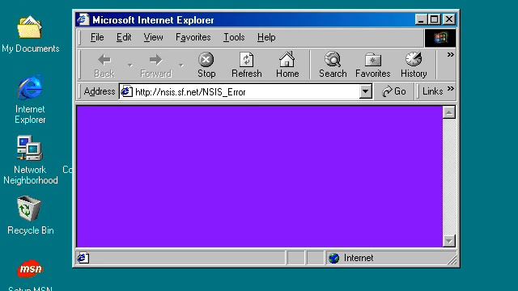This screenshot has height=291, width=518.
Task: Click the window resize grip corner
Action: point(452,260)
